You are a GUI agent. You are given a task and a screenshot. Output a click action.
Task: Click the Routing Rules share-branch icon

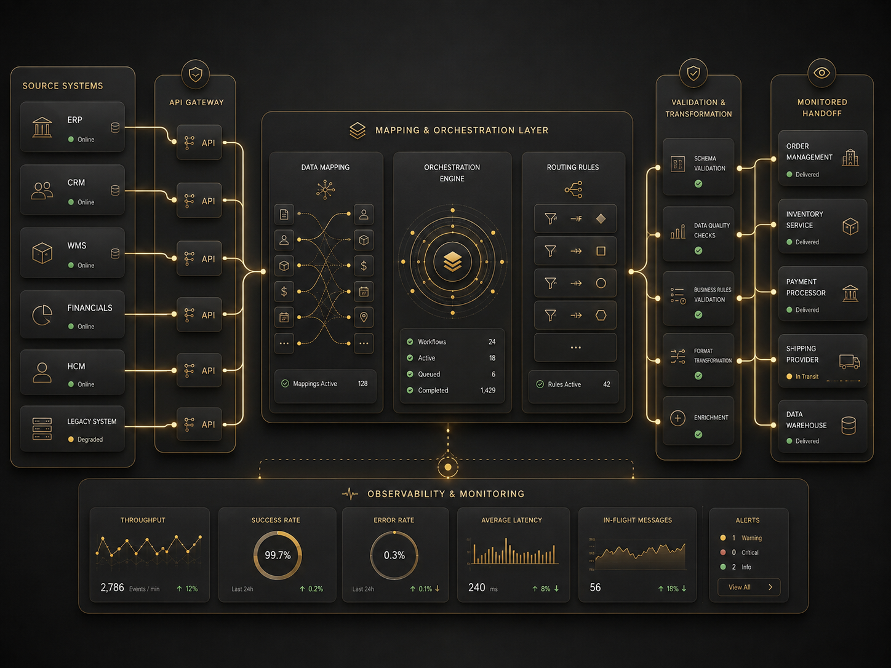click(573, 189)
